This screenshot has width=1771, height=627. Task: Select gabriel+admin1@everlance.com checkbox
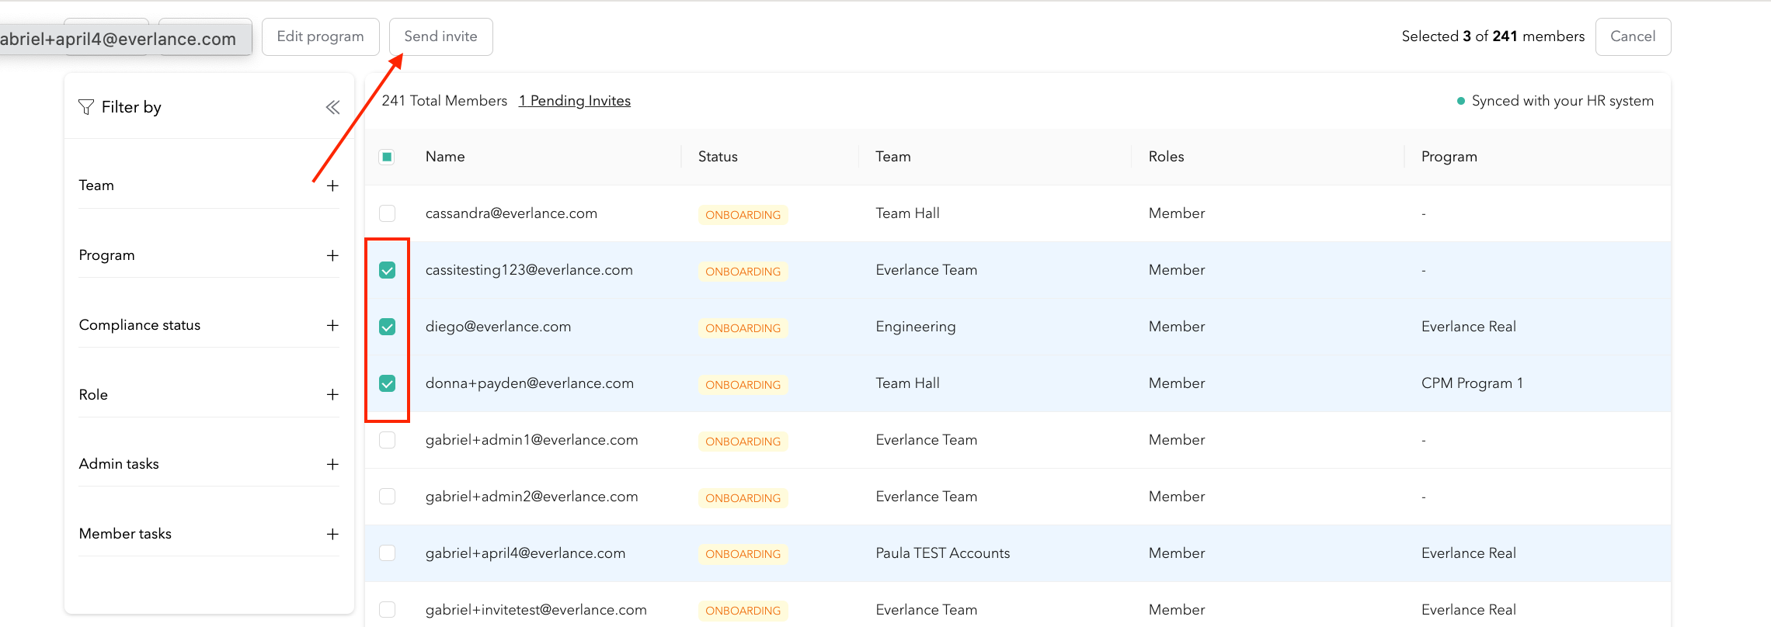pos(387,440)
